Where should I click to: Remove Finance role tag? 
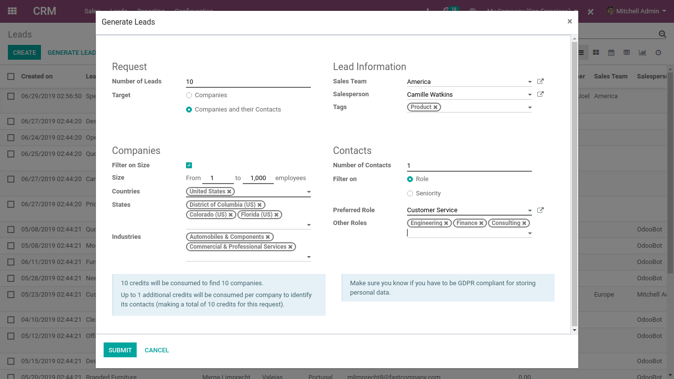click(482, 223)
